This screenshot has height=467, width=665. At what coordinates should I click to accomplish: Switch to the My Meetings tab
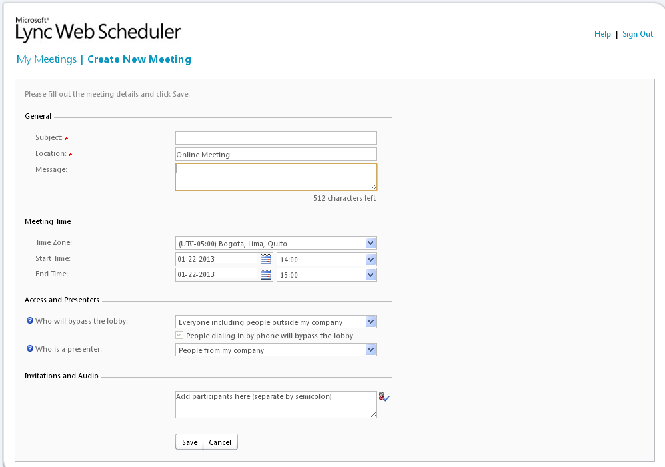tap(47, 59)
